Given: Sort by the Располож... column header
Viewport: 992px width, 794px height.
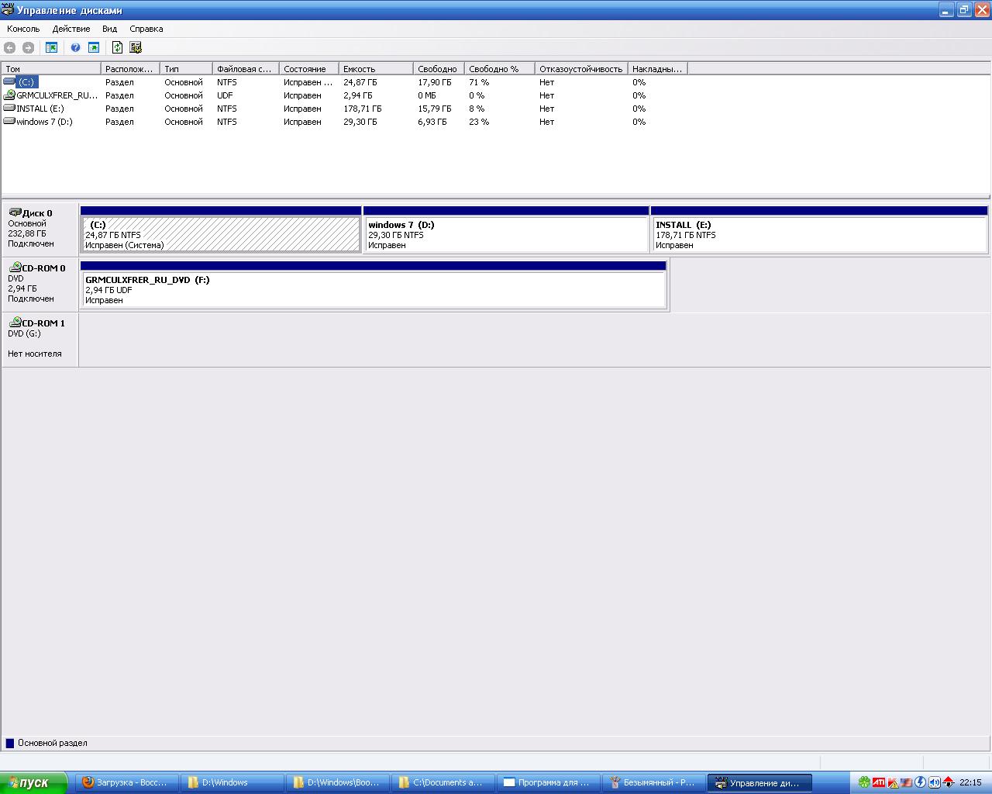Looking at the screenshot, I should 131,69.
